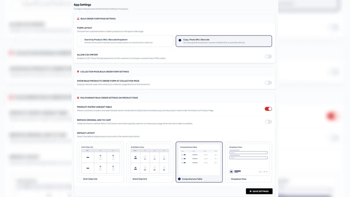Click the Dropdown View preview thumbnail
Image resolution: width=350 pixels, height=197 pixels.
[x=248, y=160]
